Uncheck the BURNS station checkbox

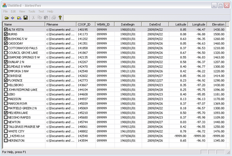(x=6, y=34)
